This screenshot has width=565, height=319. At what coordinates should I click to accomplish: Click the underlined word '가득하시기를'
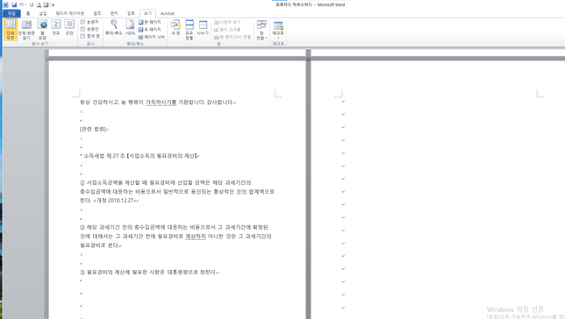point(161,103)
